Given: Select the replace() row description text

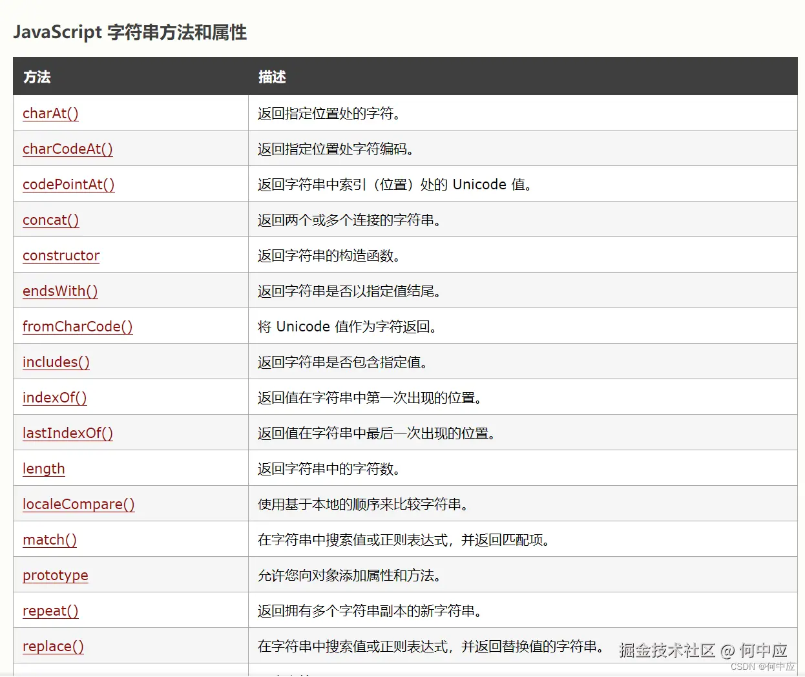Looking at the screenshot, I should tap(431, 647).
